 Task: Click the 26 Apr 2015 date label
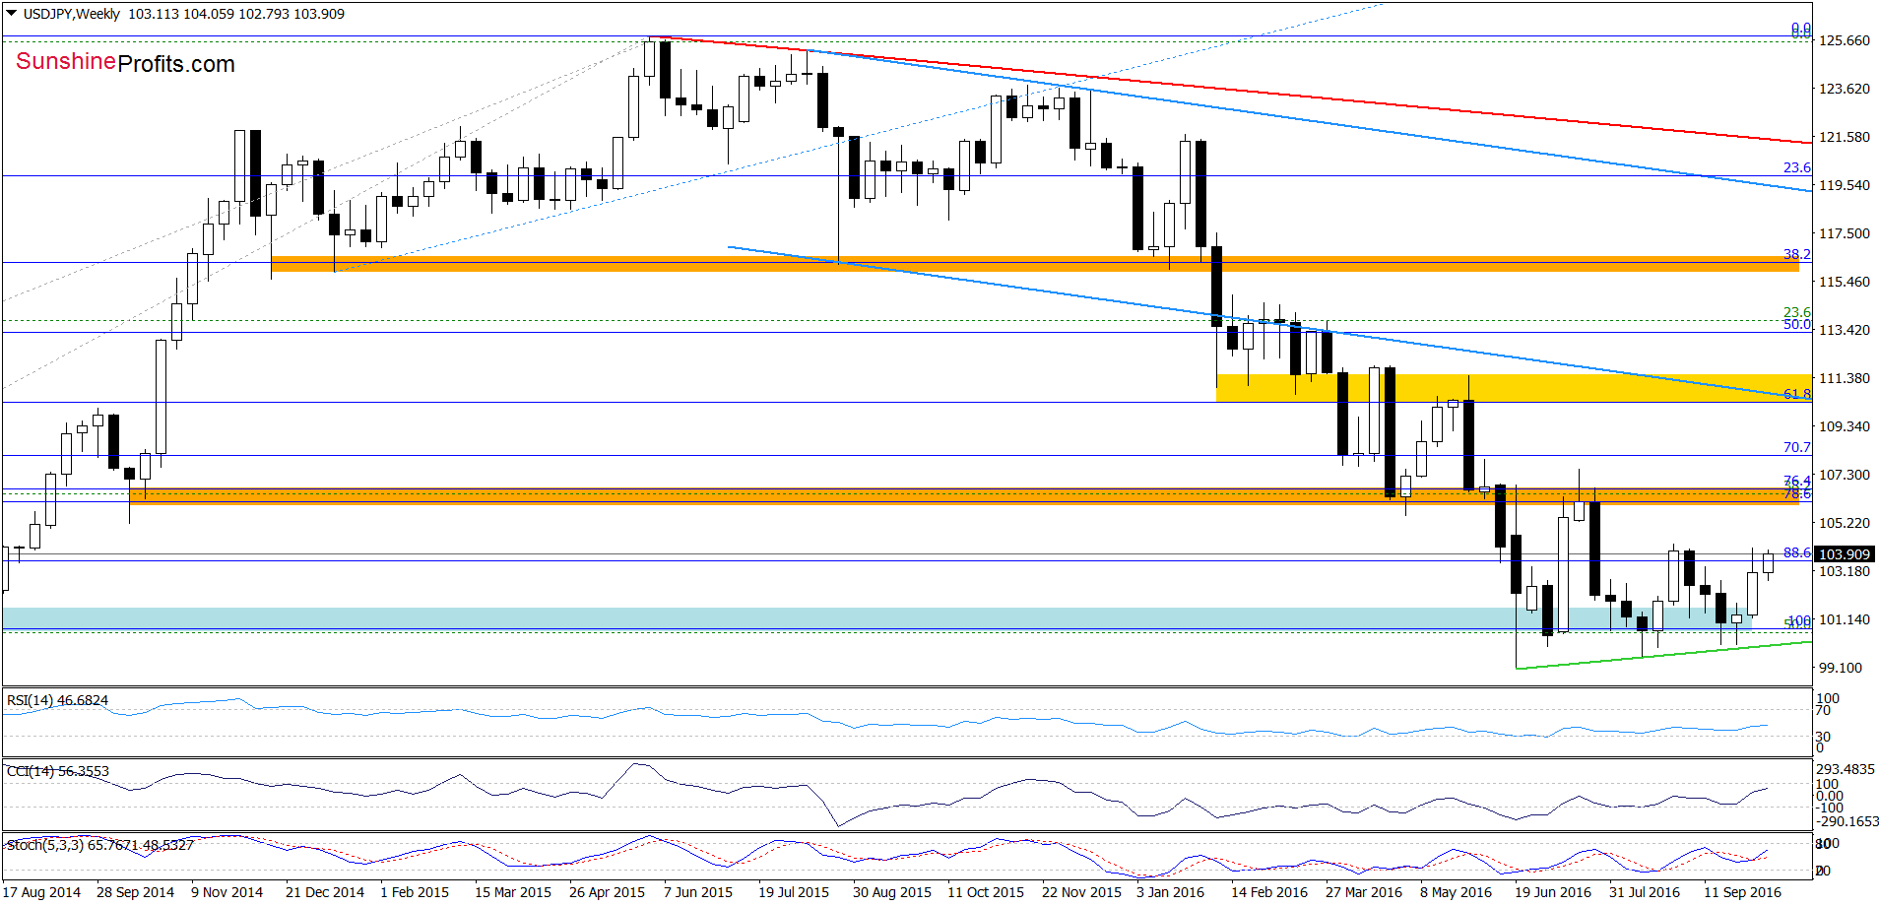tap(607, 892)
